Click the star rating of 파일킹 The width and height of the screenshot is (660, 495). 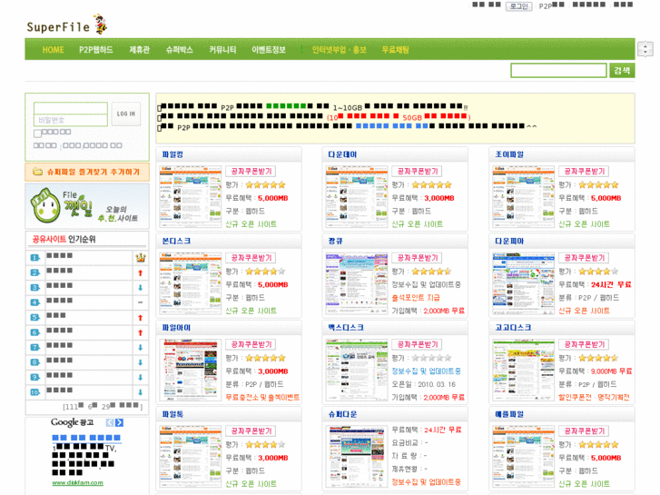click(x=266, y=185)
